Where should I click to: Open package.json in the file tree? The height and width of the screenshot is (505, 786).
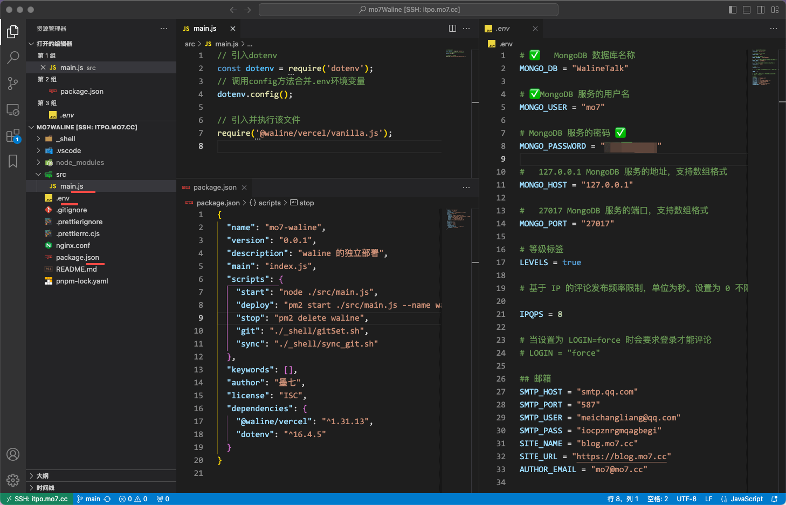[101, 258]
